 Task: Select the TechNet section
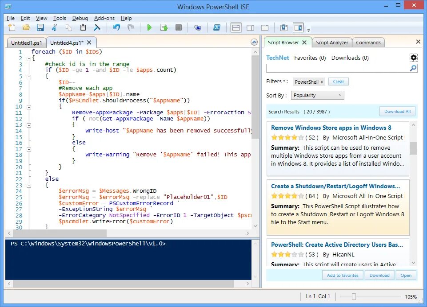278,58
